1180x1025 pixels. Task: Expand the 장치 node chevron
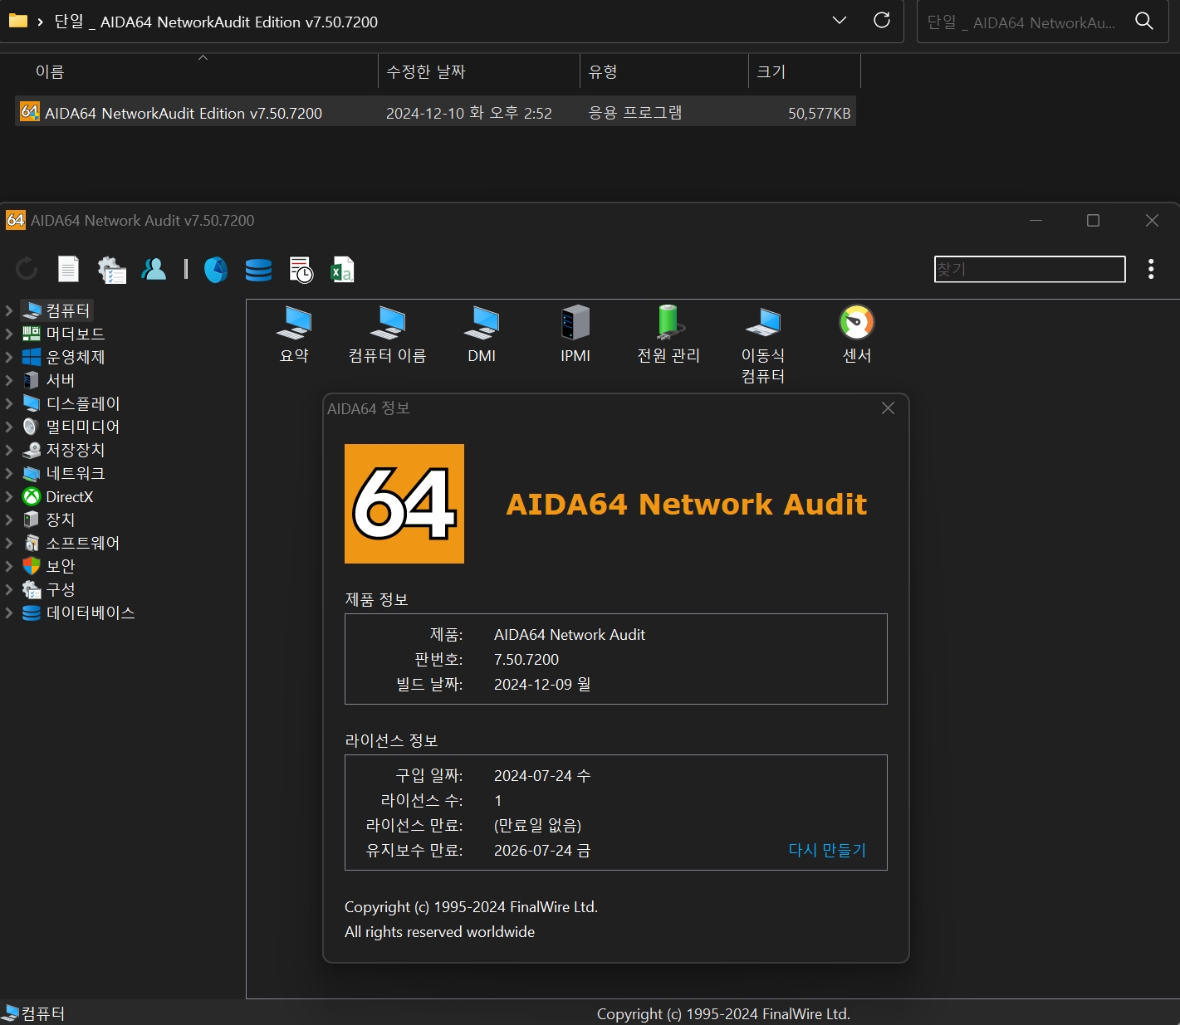pyautogui.click(x=9, y=520)
